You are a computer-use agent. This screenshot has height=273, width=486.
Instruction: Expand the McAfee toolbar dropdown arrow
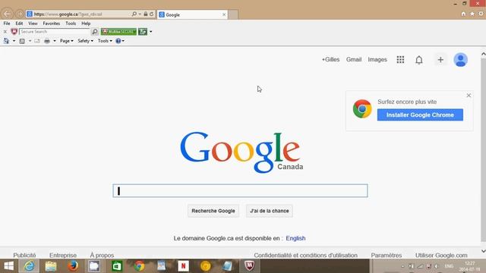click(151, 32)
